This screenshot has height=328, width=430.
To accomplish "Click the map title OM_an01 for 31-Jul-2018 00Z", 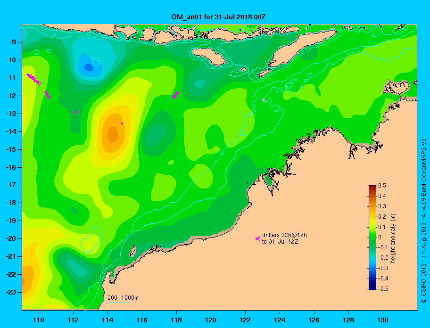I will point(218,17).
